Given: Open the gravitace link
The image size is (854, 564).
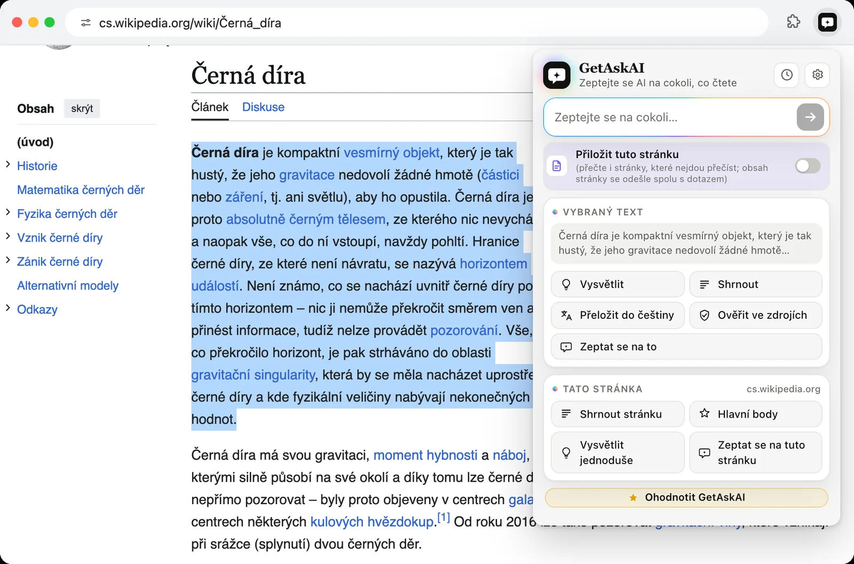Looking at the screenshot, I should [x=307, y=175].
